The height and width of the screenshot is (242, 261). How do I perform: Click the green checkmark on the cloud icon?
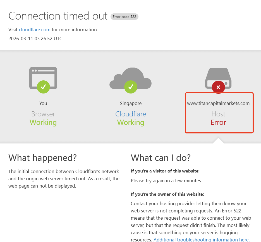click(131, 87)
